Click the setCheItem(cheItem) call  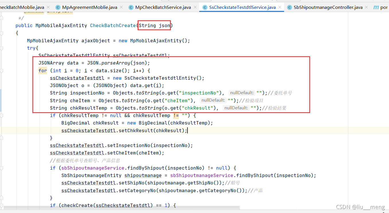click(x=134, y=153)
